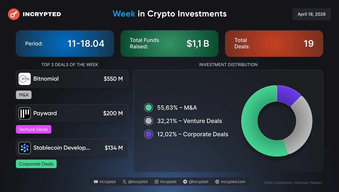Viewport: 339px width, 192px height.
Task: Click the YouTube icon in footer
Action: click(x=96, y=182)
